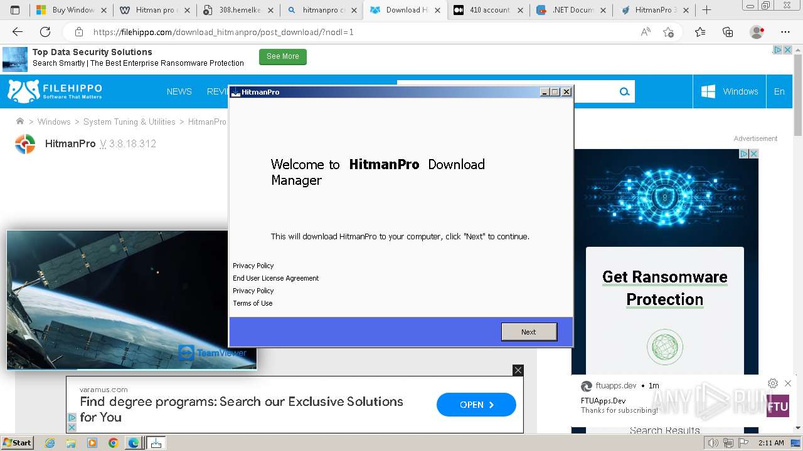Select the download manager taskbar icon

click(x=156, y=443)
